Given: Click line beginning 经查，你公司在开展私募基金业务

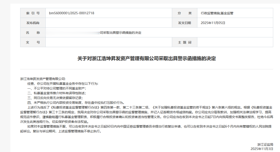Looking at the screenshot, I should [x=63, y=84].
